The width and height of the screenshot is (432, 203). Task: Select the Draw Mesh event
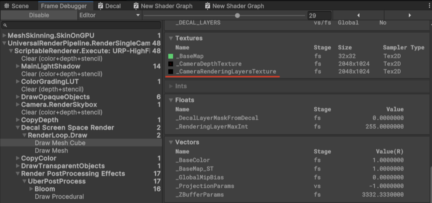pos(51,151)
